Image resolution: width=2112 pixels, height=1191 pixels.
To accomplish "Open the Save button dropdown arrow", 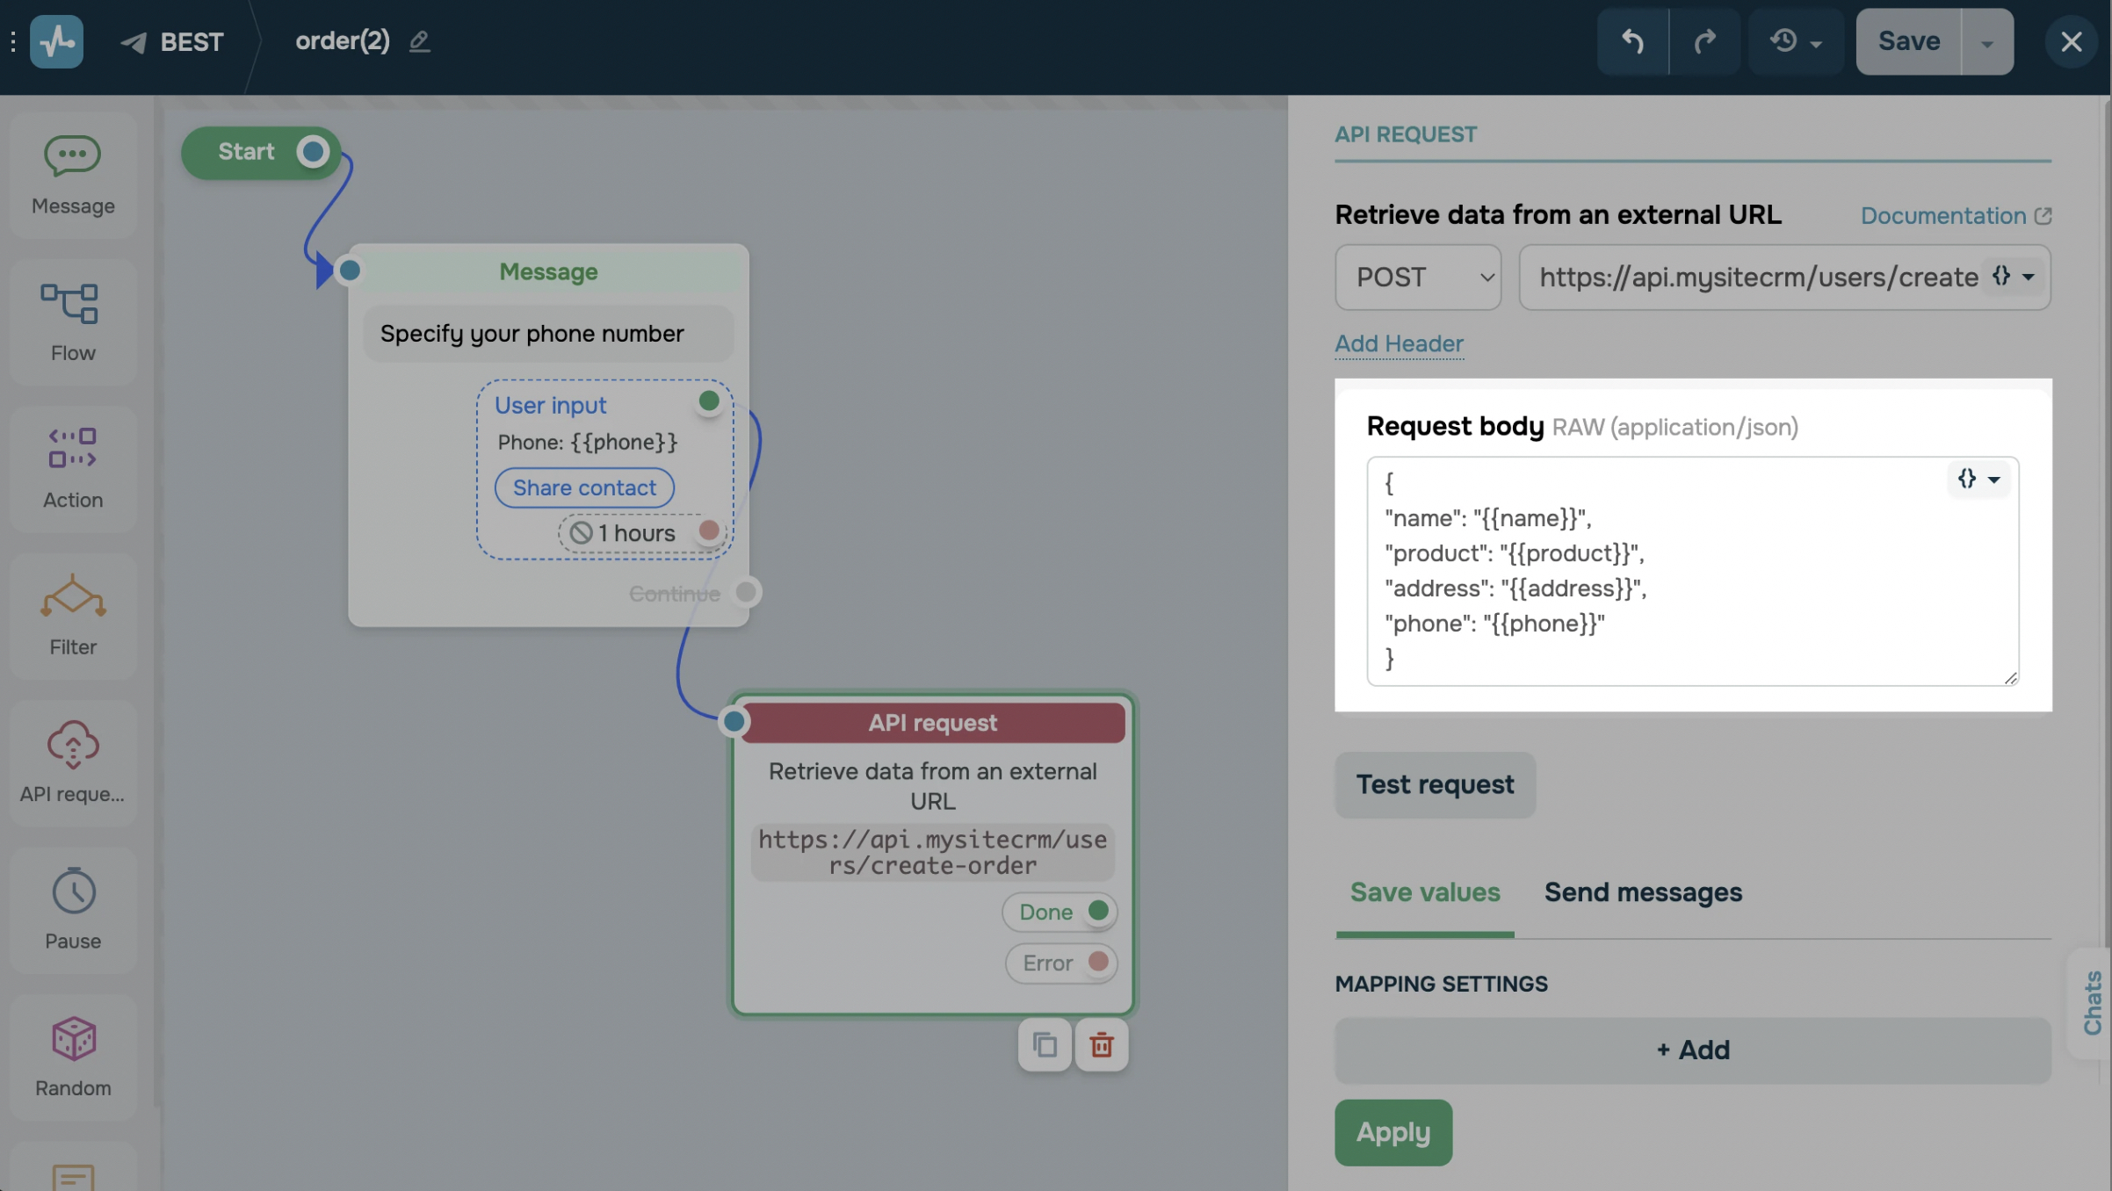I will [x=1986, y=42].
